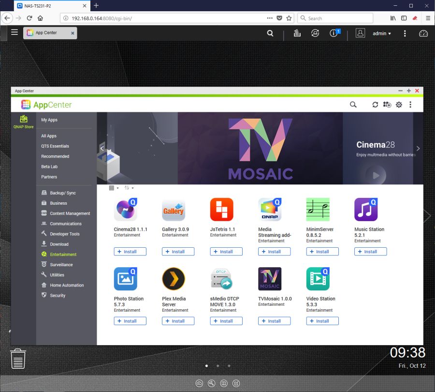The height and width of the screenshot is (392, 435).
Task: Install TVMosaic 1.0.0
Action: tap(274, 321)
